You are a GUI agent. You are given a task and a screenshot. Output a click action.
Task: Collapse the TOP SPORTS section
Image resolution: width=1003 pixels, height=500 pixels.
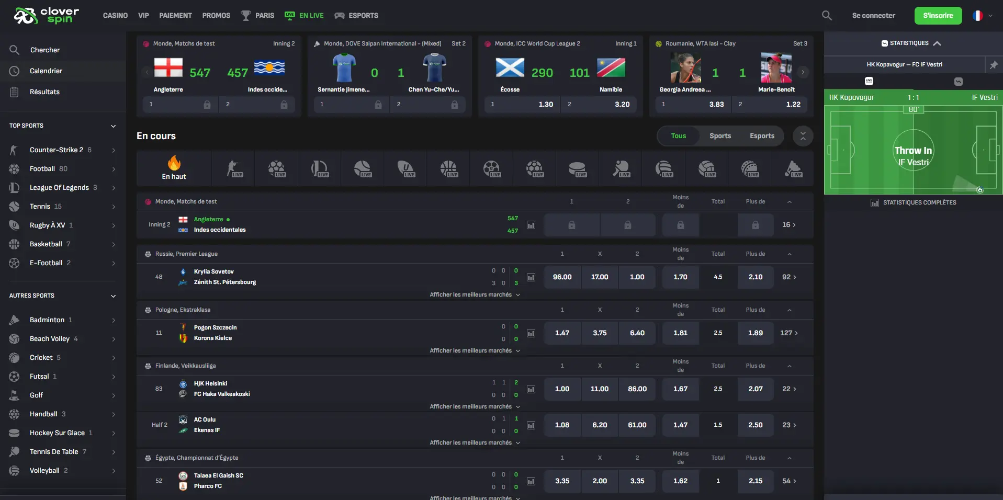[x=113, y=126]
